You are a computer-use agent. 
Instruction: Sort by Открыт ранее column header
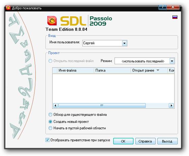click(x=149, y=70)
